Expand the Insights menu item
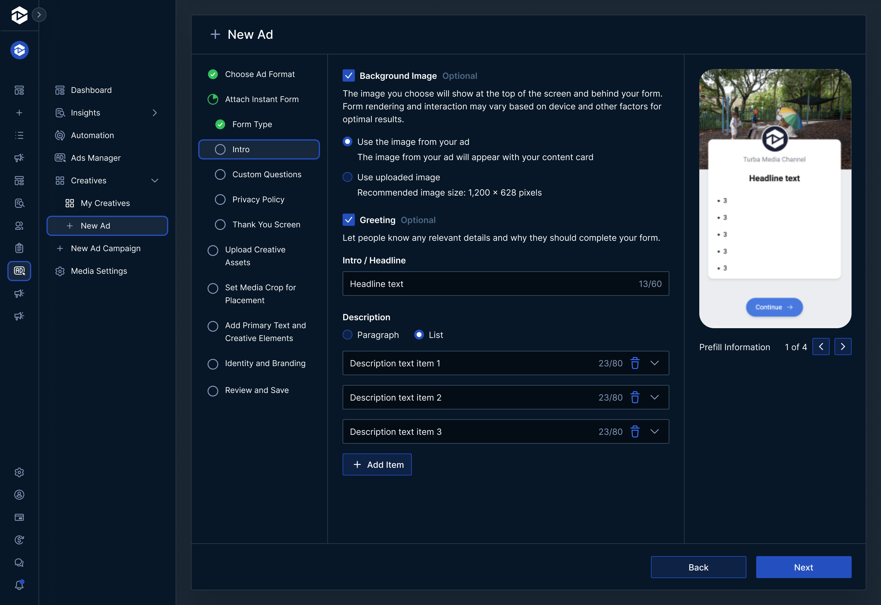The width and height of the screenshot is (881, 605). (154, 112)
